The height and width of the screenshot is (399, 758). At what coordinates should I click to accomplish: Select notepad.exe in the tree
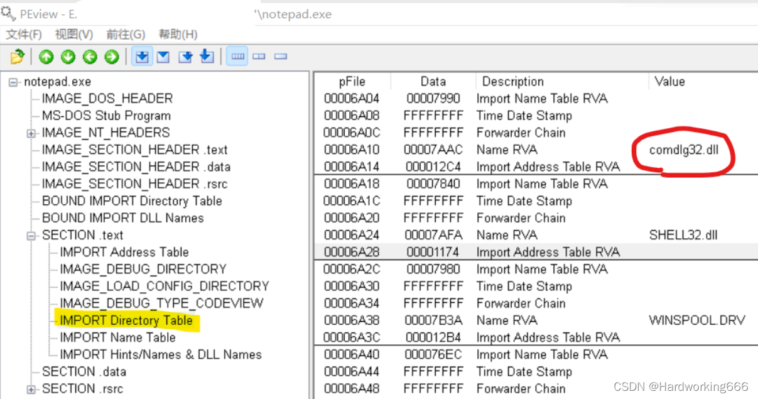coord(57,82)
